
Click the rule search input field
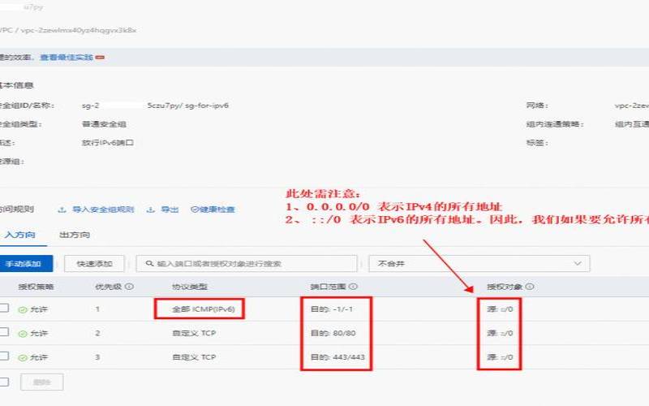point(251,264)
